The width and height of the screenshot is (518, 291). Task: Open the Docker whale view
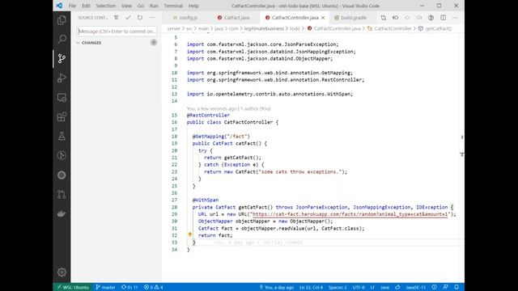pos(62,213)
